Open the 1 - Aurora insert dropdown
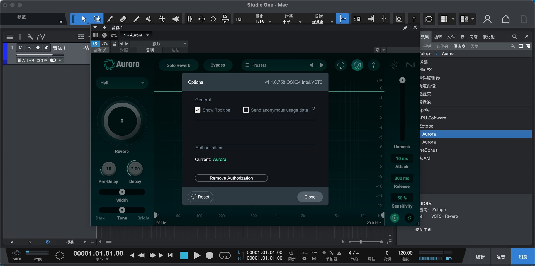Screen dimensions: 535x266 (136, 35)
